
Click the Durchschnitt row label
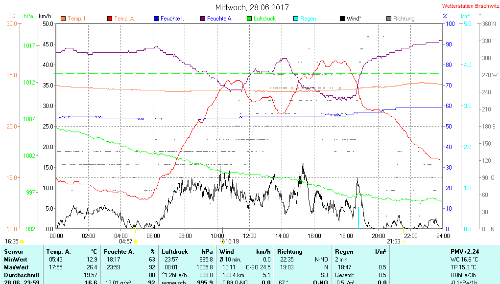coord(21,275)
